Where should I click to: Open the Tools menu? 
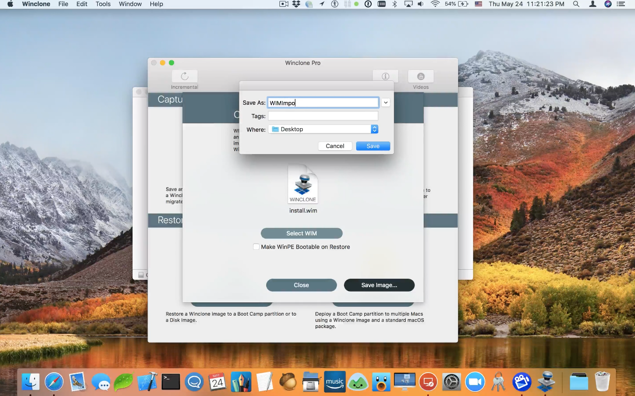[103, 4]
